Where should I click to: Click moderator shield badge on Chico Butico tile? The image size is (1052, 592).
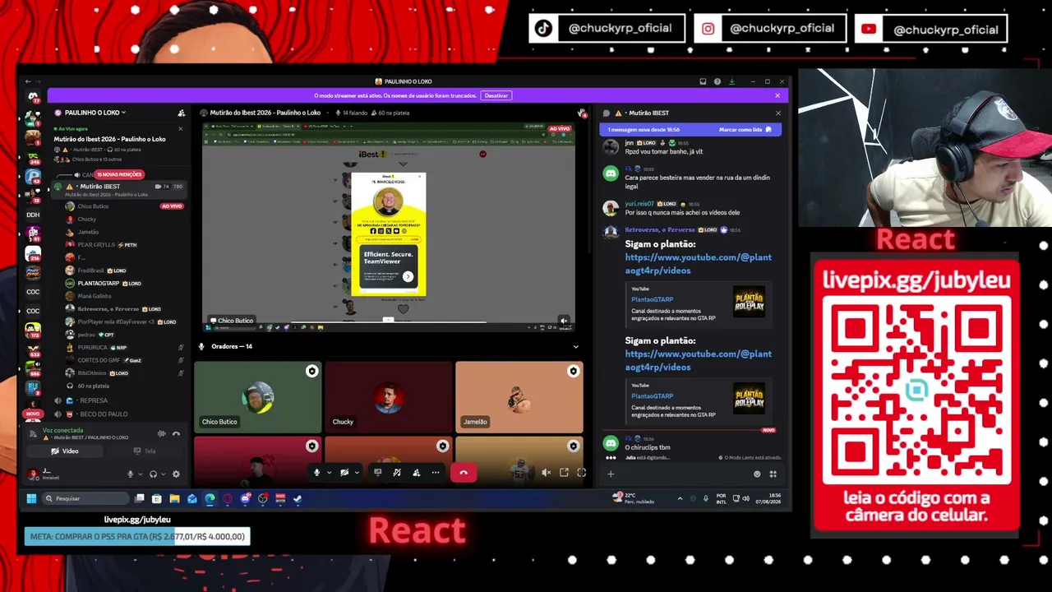311,372
